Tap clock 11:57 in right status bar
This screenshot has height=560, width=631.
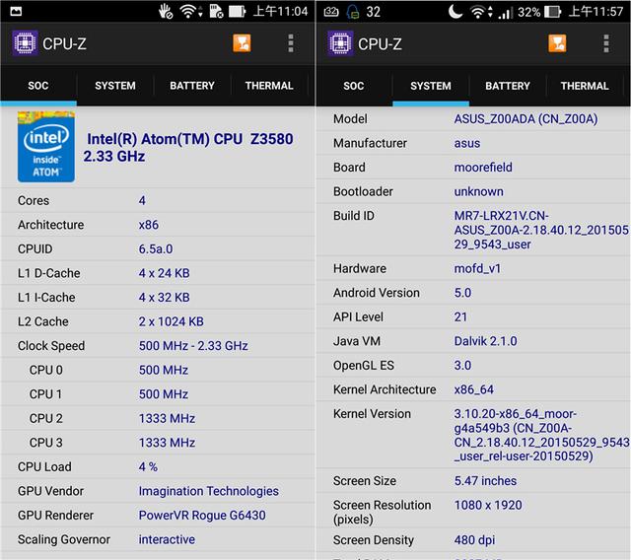coord(596,12)
